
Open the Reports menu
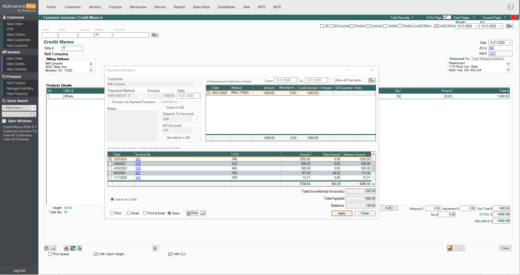pyautogui.click(x=179, y=7)
